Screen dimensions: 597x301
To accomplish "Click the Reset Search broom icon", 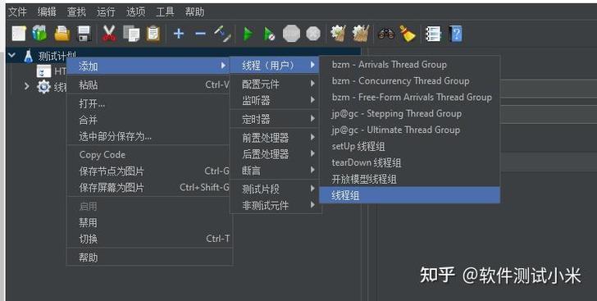I will click(x=408, y=34).
